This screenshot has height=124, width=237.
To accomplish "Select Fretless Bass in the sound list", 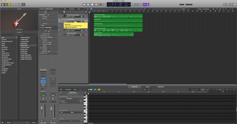I will point(25,40).
